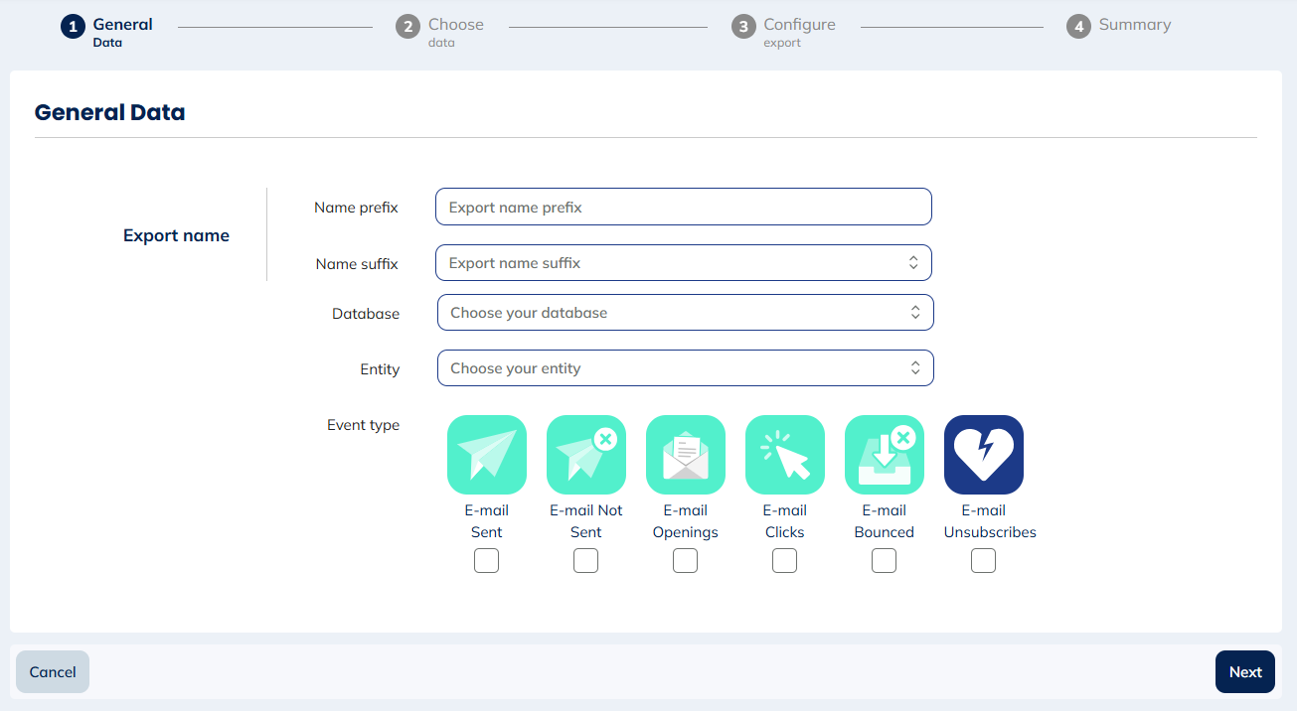The width and height of the screenshot is (1297, 711).
Task: Tick the E-mail Unsubscribes checkbox
Action: [x=983, y=560]
